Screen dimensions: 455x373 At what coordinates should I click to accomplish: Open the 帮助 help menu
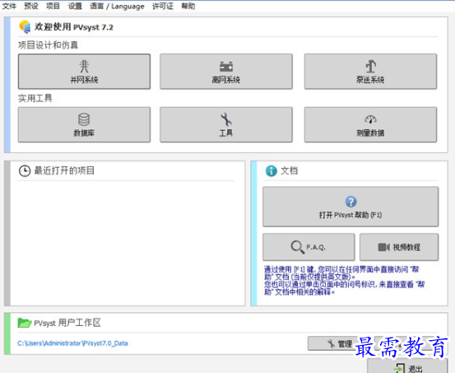click(188, 6)
